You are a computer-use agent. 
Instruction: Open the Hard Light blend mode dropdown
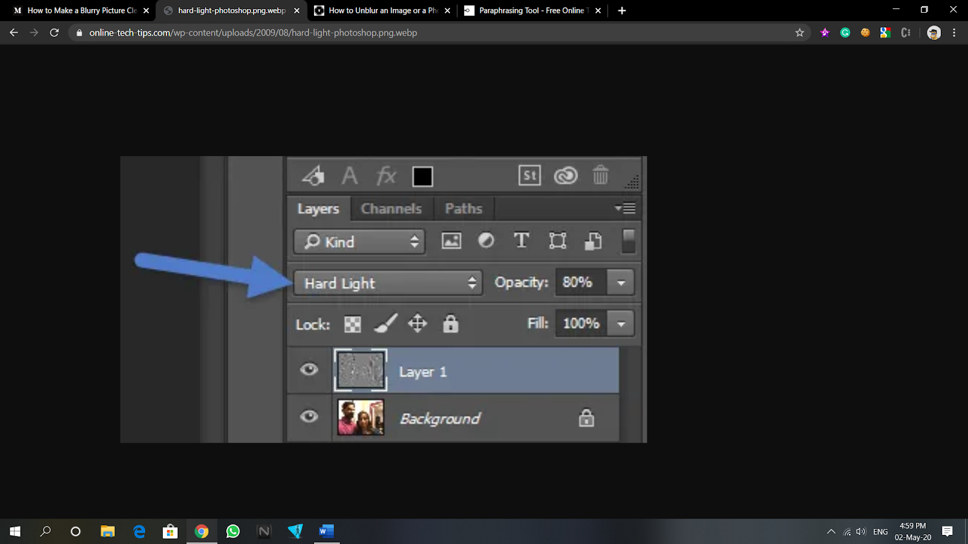click(x=388, y=283)
